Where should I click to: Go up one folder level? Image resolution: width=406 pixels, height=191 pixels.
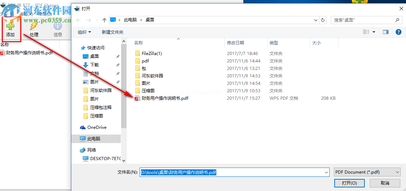coord(104,20)
